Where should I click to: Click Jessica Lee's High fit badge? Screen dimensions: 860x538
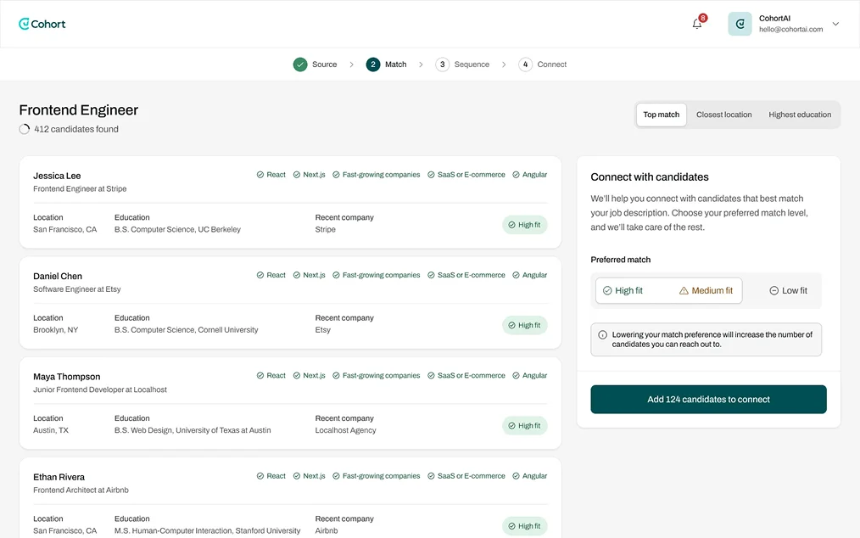(x=524, y=225)
